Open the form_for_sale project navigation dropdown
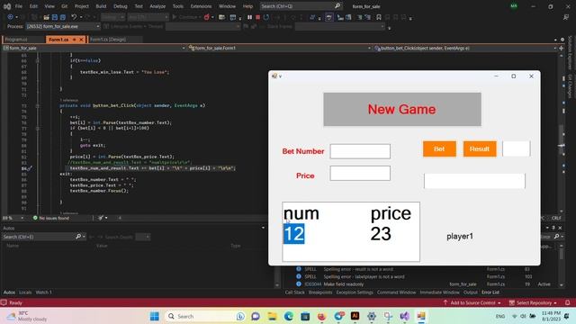Image resolution: width=576 pixels, height=324 pixels. pos(94,48)
